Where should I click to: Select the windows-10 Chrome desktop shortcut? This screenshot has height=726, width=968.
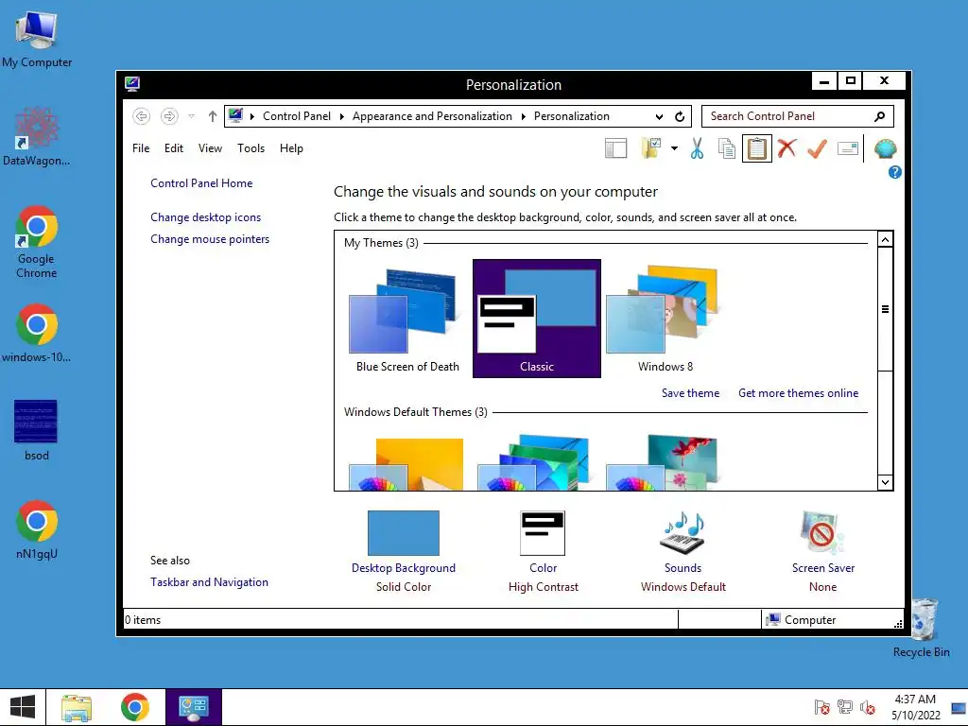point(37,334)
